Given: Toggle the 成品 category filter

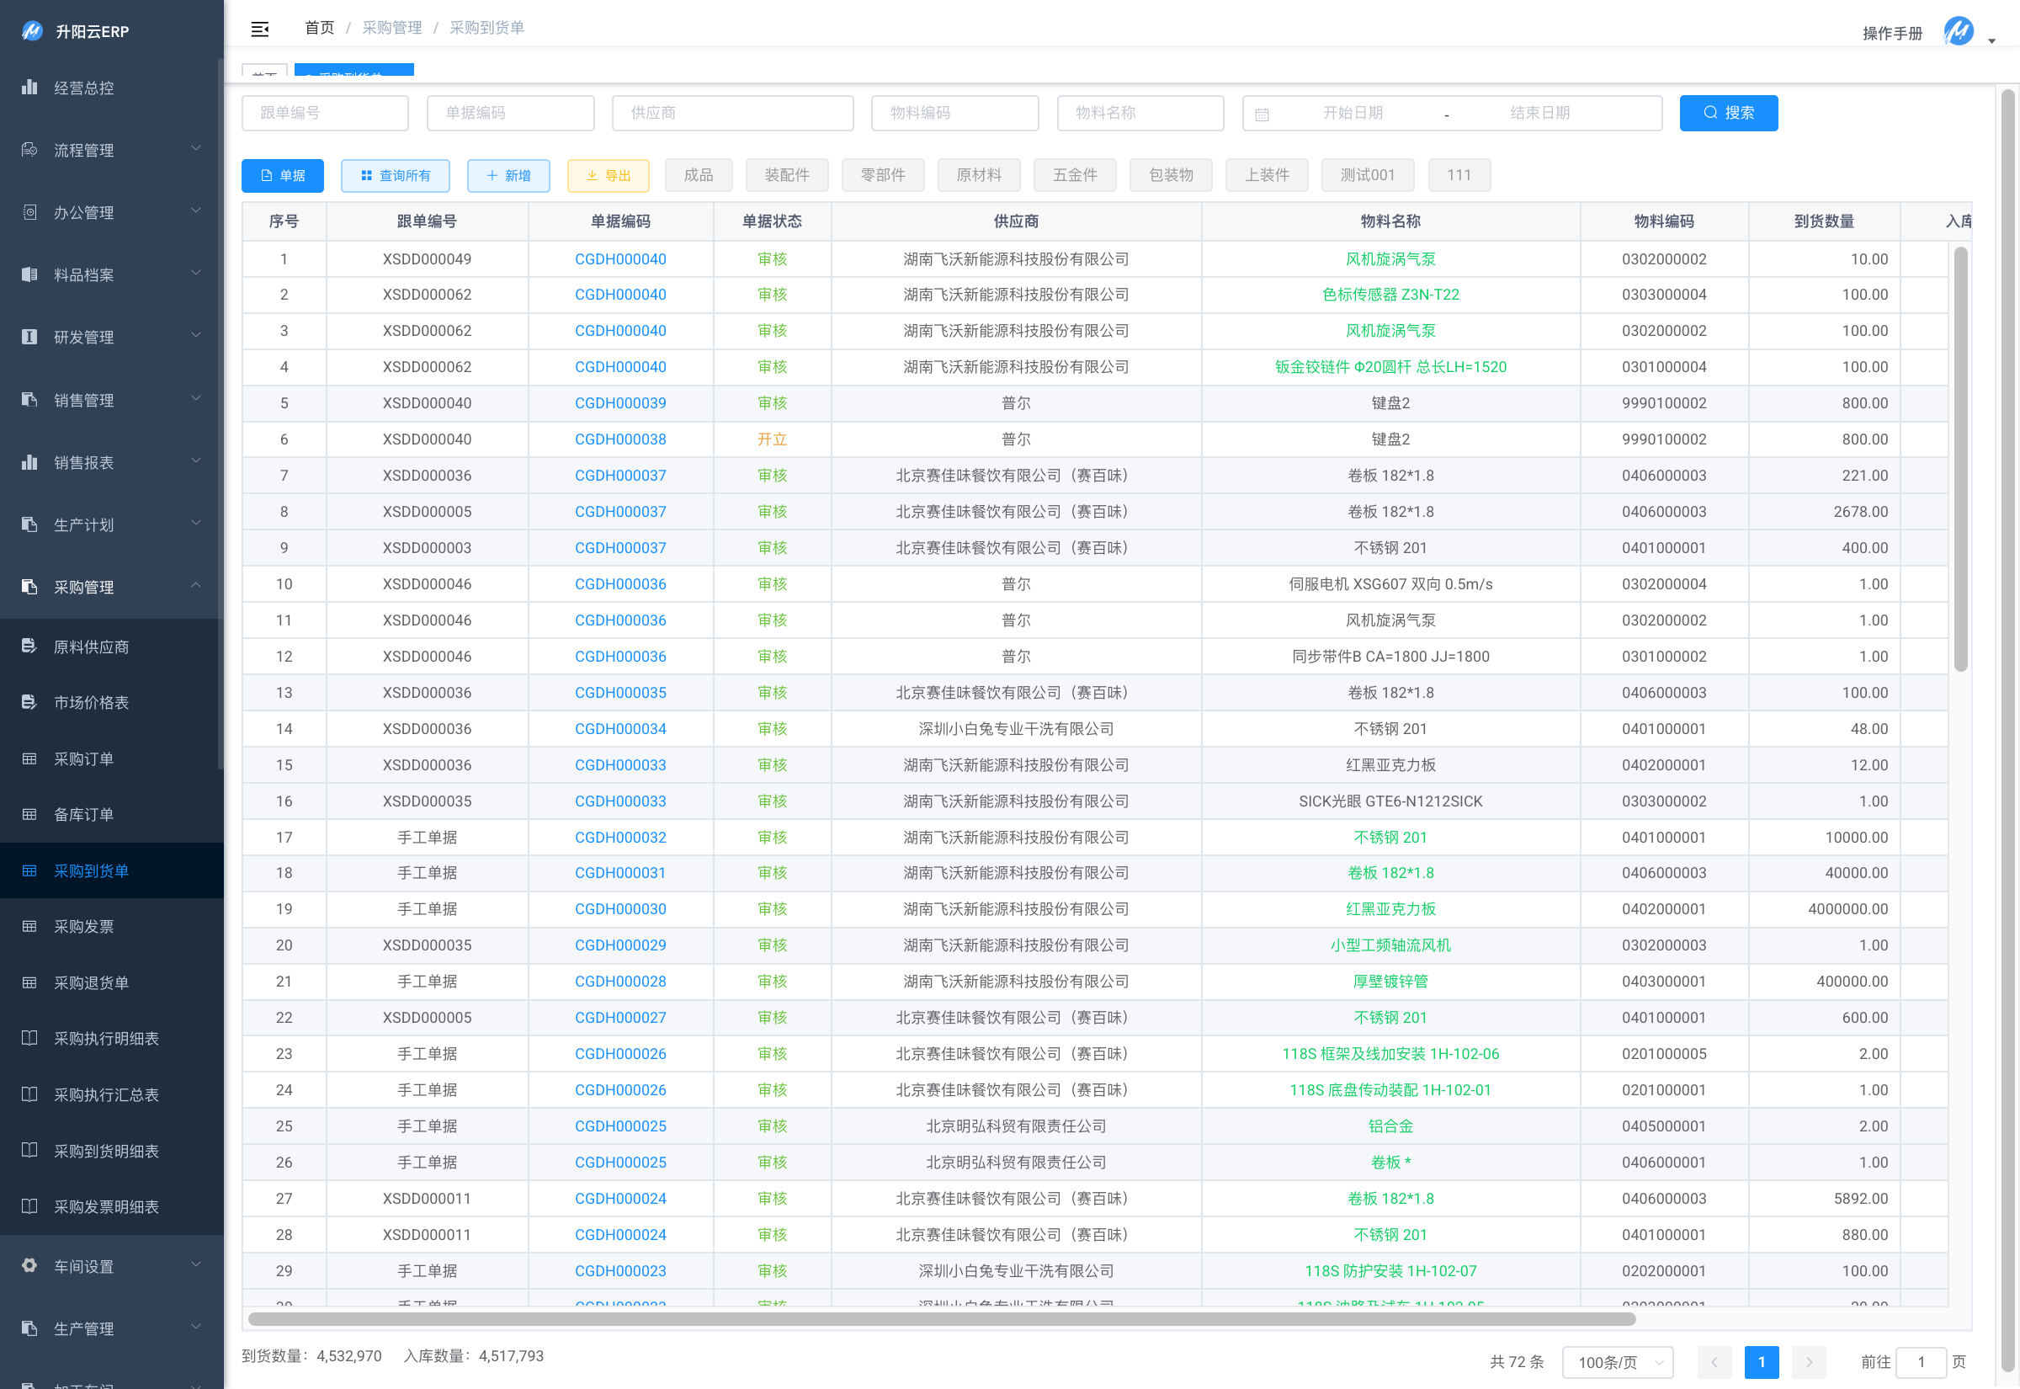Looking at the screenshot, I should coord(698,175).
